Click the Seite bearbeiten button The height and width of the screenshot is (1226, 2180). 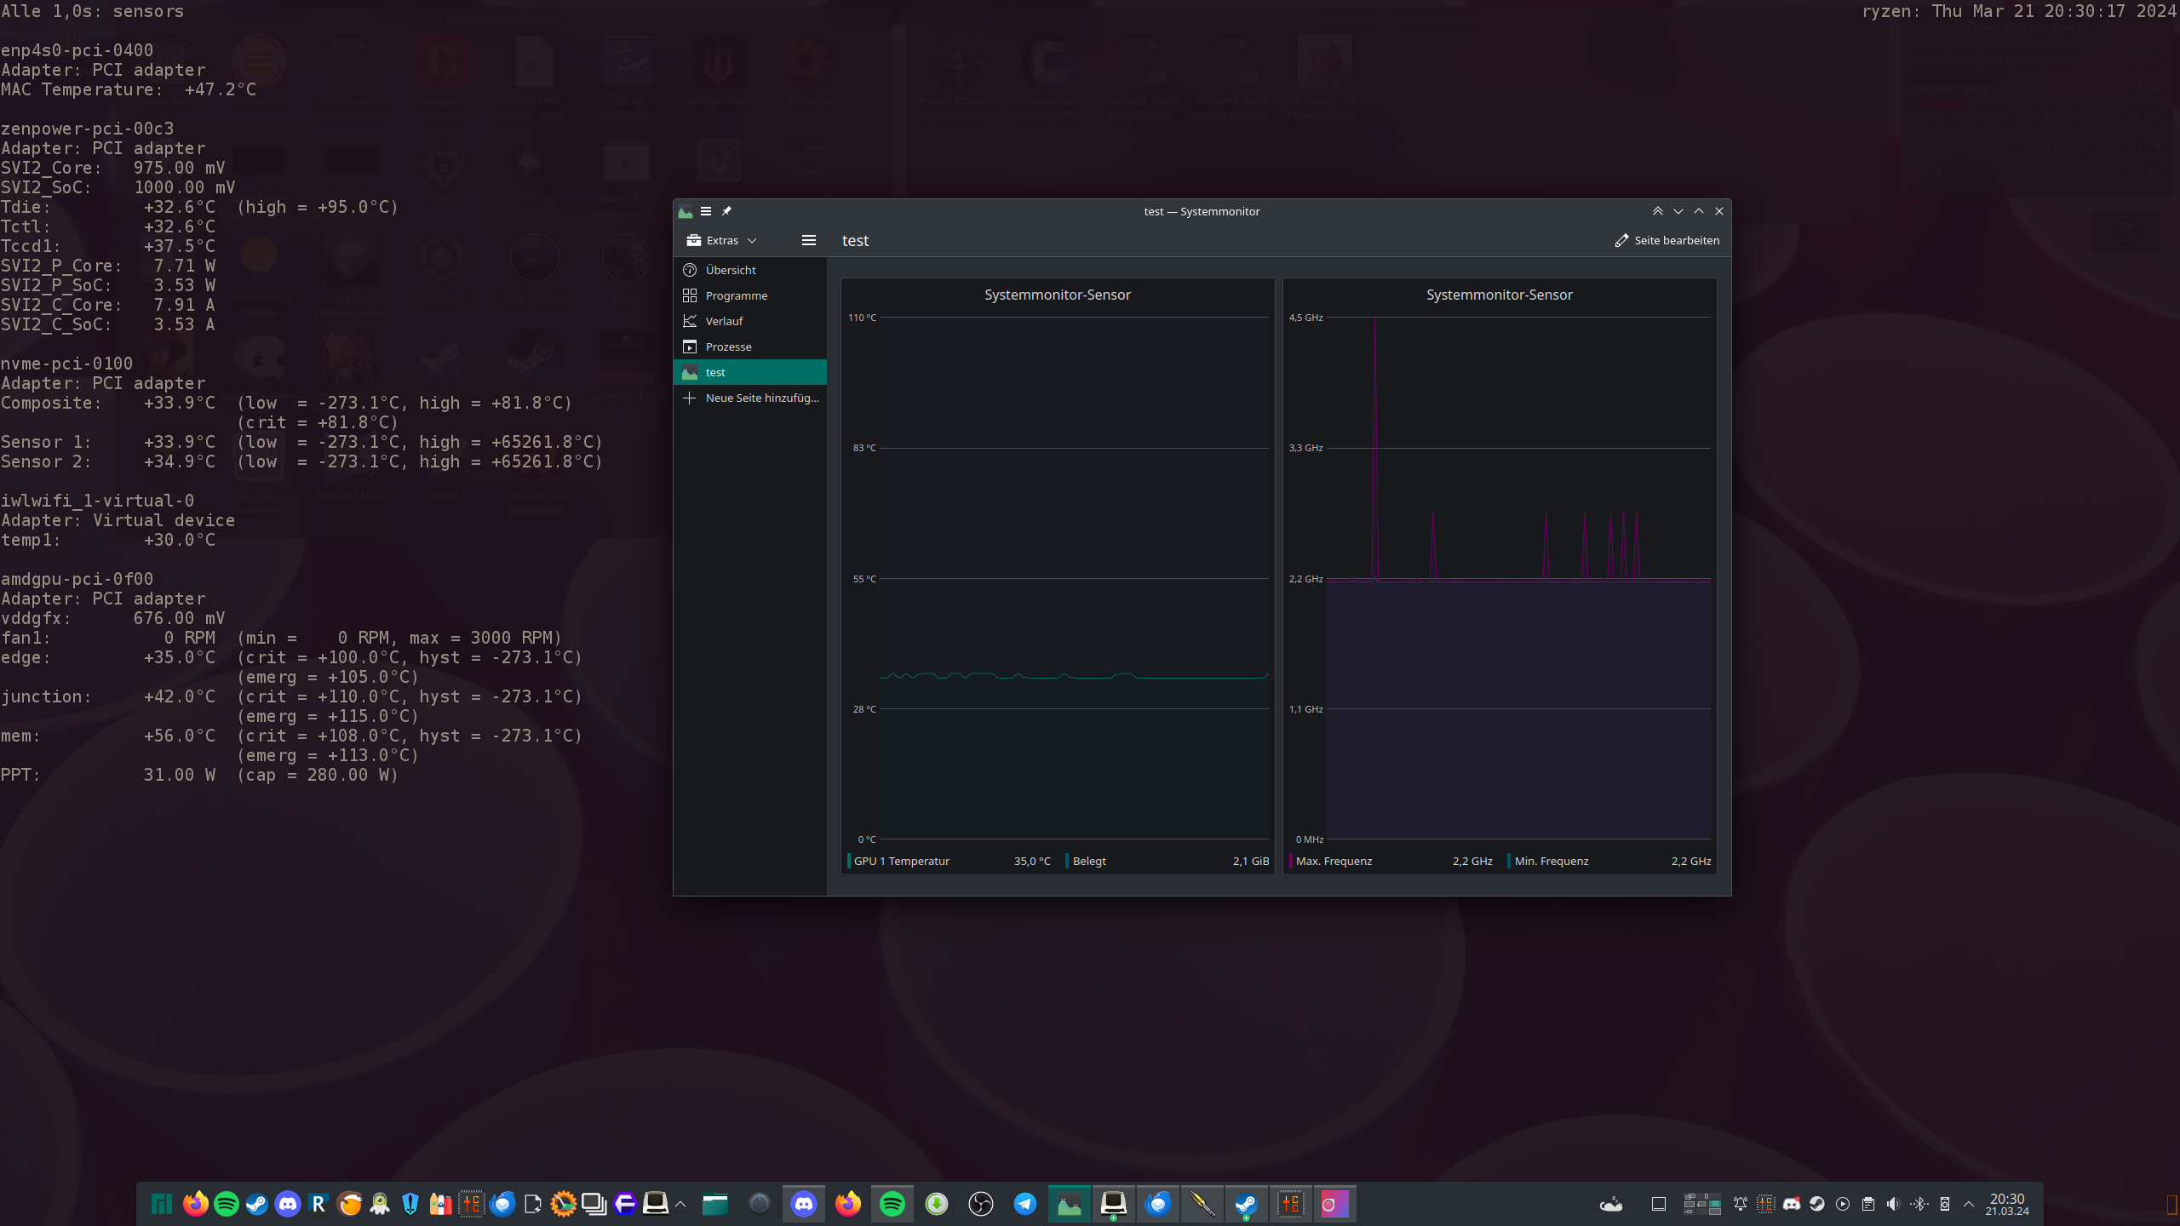coord(1667,240)
